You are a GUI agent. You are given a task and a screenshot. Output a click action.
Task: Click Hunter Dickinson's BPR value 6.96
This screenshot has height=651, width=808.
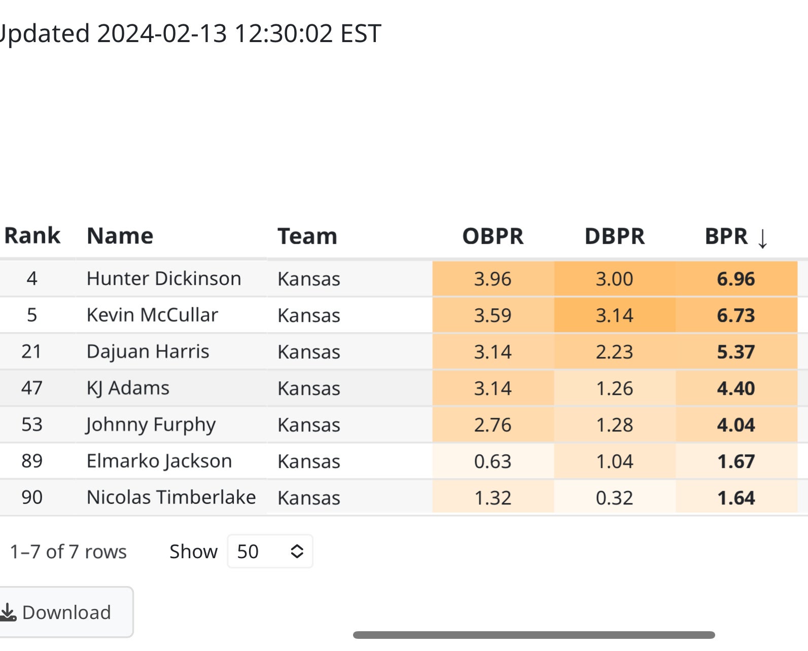coord(736,278)
